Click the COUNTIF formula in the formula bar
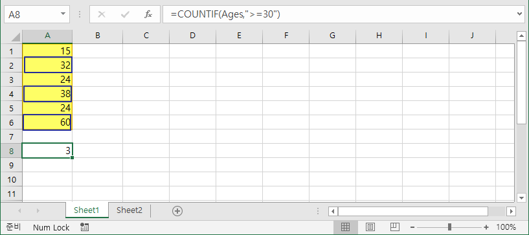Viewport: 529px width, 235px height. [x=225, y=14]
